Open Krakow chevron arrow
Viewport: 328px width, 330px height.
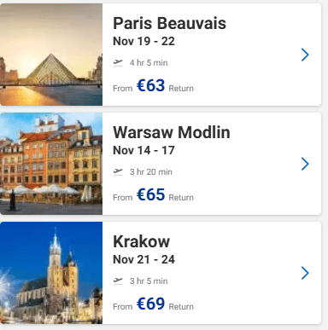305,273
